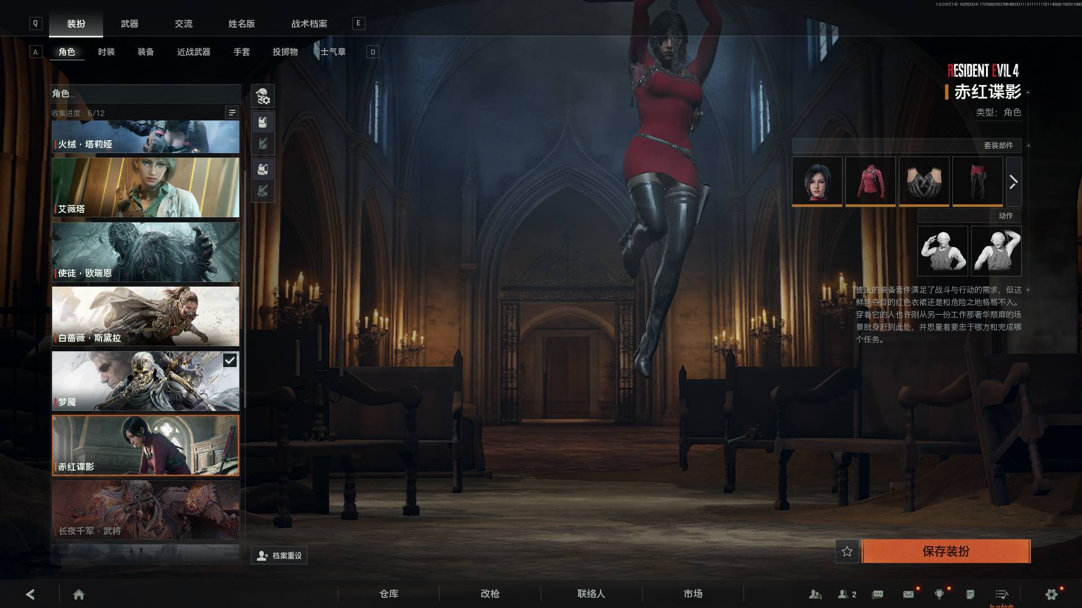Return to the home screen
This screenshot has width=1082, height=608.
click(x=79, y=594)
